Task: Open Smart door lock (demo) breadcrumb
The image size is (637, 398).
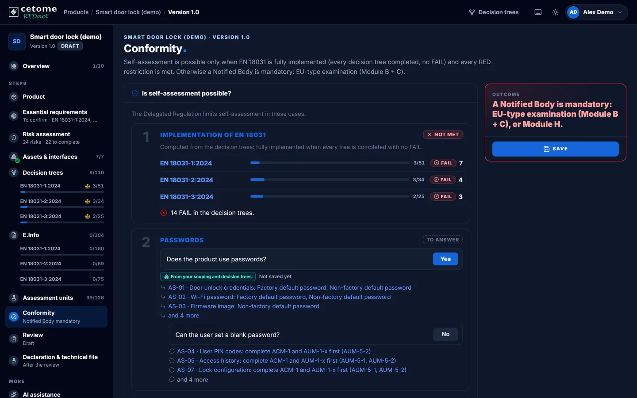Action: 128,12
